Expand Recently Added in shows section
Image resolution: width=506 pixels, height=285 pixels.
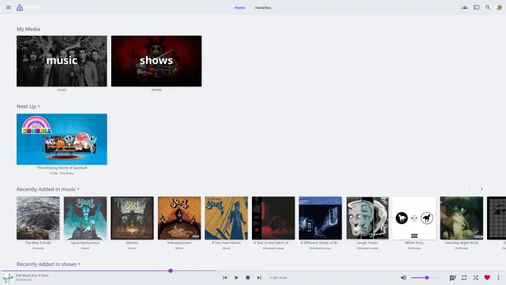pyautogui.click(x=48, y=264)
